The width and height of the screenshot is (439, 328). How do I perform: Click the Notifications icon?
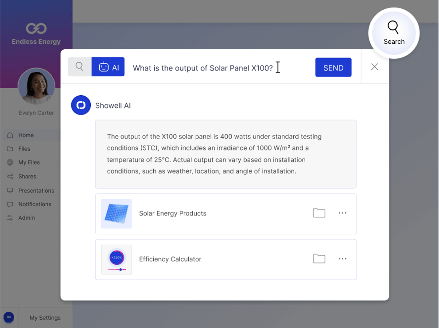tap(11, 204)
